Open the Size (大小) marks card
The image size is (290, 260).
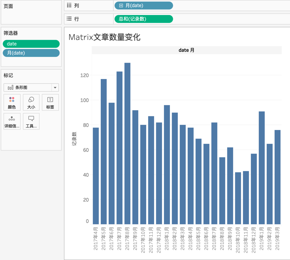click(31, 102)
